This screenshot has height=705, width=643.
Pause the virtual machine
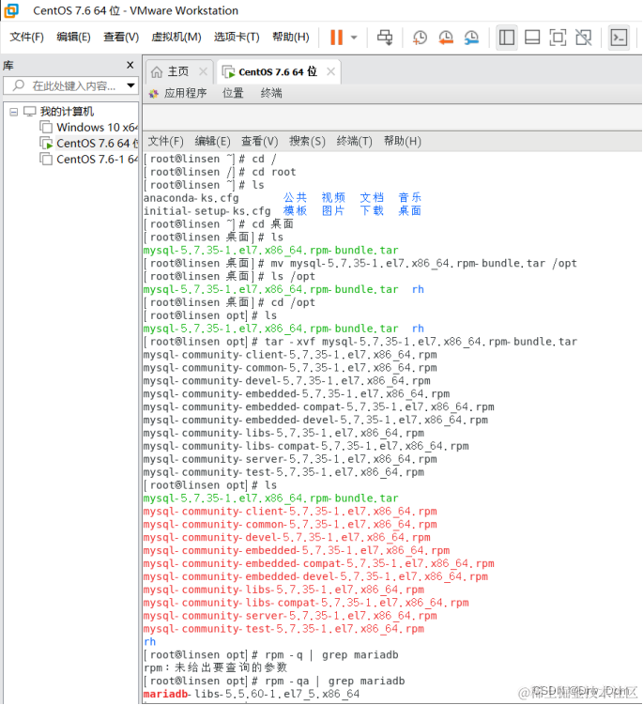[x=336, y=38]
